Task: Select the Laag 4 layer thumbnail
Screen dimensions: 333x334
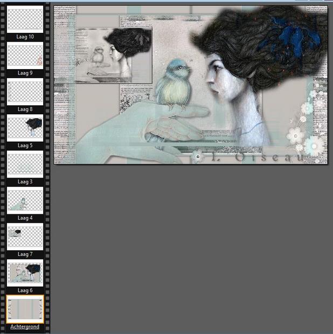Action: point(25,200)
